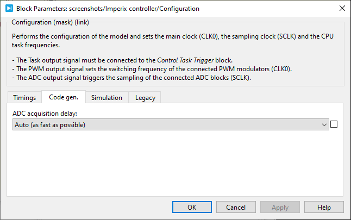Screen dimensions: 351x220
Task: Switch to the Timings tab
Action: (x=24, y=98)
